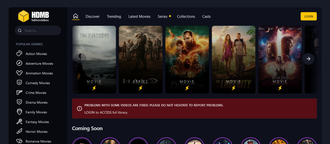The height and width of the screenshot is (144, 330).
Task: Click the Adventure Movies compass icon
Action: tap(19, 63)
